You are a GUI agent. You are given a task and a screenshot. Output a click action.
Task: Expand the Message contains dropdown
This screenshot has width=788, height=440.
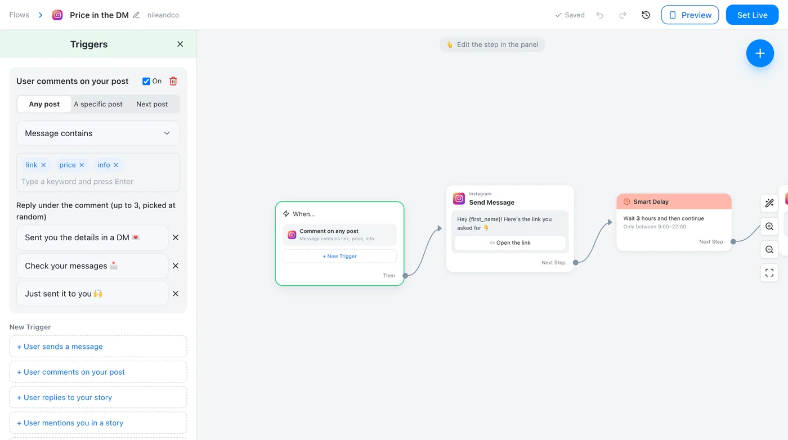pyautogui.click(x=98, y=133)
